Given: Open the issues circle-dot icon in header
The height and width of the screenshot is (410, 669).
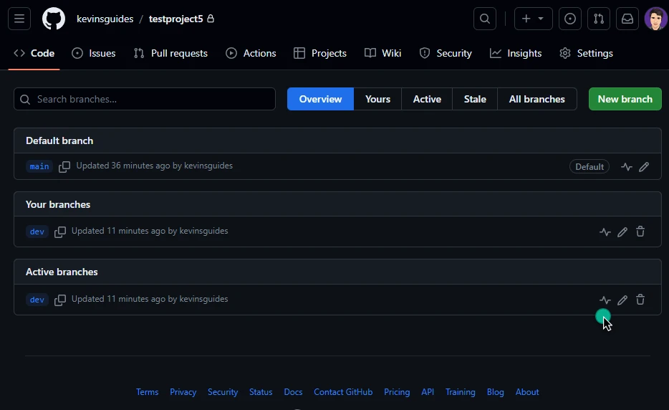Looking at the screenshot, I should pos(570,19).
